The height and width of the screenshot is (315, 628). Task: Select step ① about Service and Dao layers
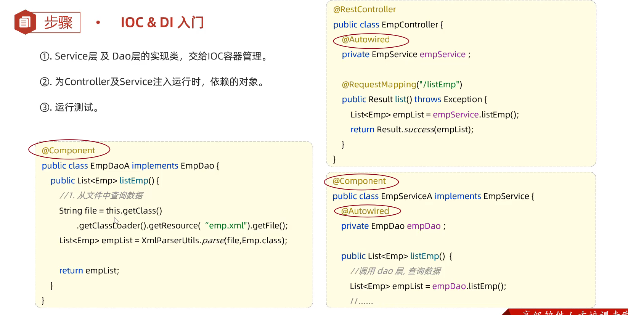pos(154,56)
